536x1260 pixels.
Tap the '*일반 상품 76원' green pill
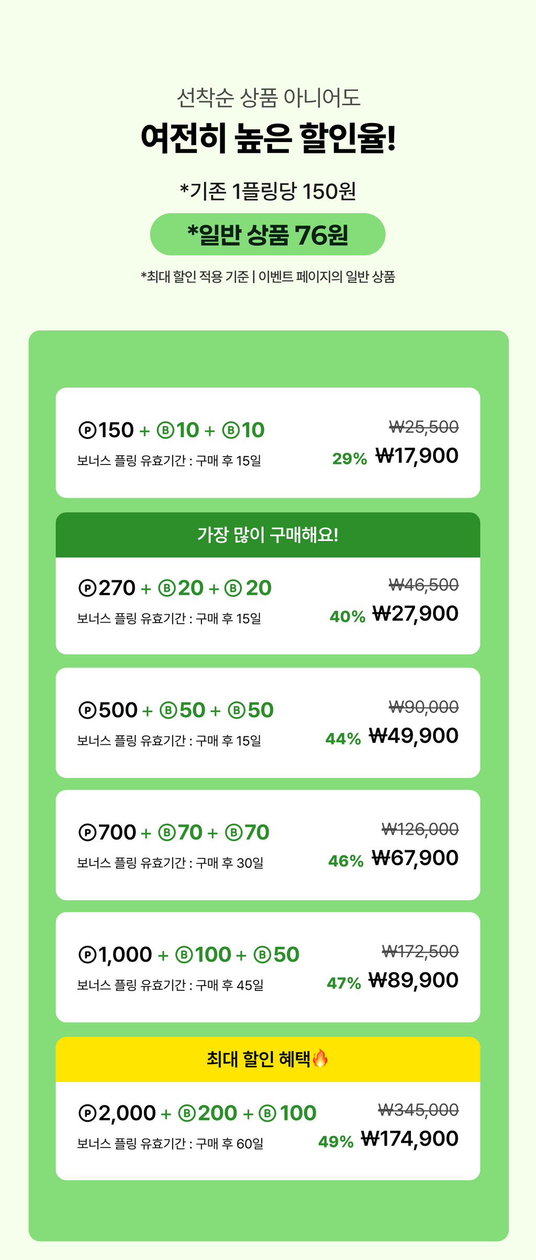(267, 235)
